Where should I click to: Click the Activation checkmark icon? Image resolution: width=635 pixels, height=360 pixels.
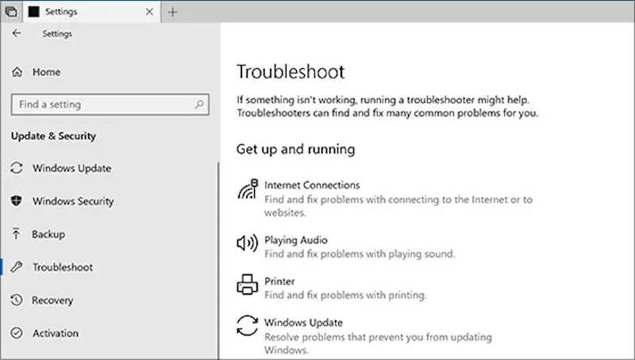pyautogui.click(x=17, y=333)
